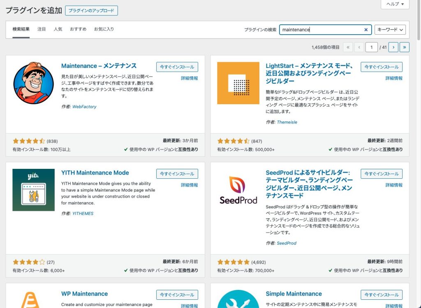The width and height of the screenshot is (421, 308).
Task: Jump to last page of results
Action: (x=405, y=47)
